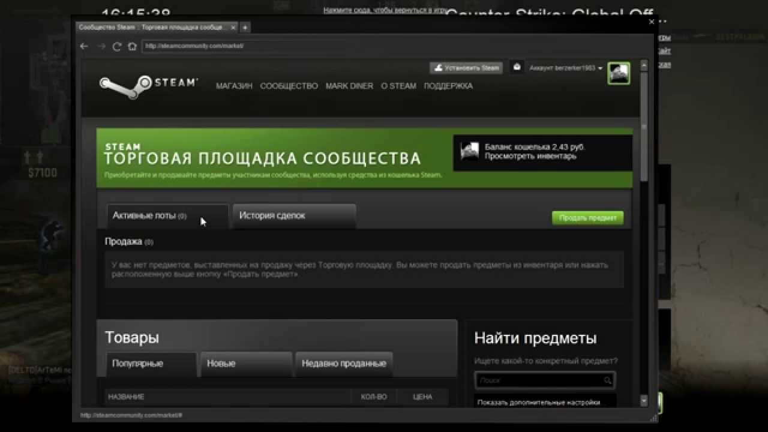
Task: Sort by the КОЛ-ВО column header
Action: 374,397
